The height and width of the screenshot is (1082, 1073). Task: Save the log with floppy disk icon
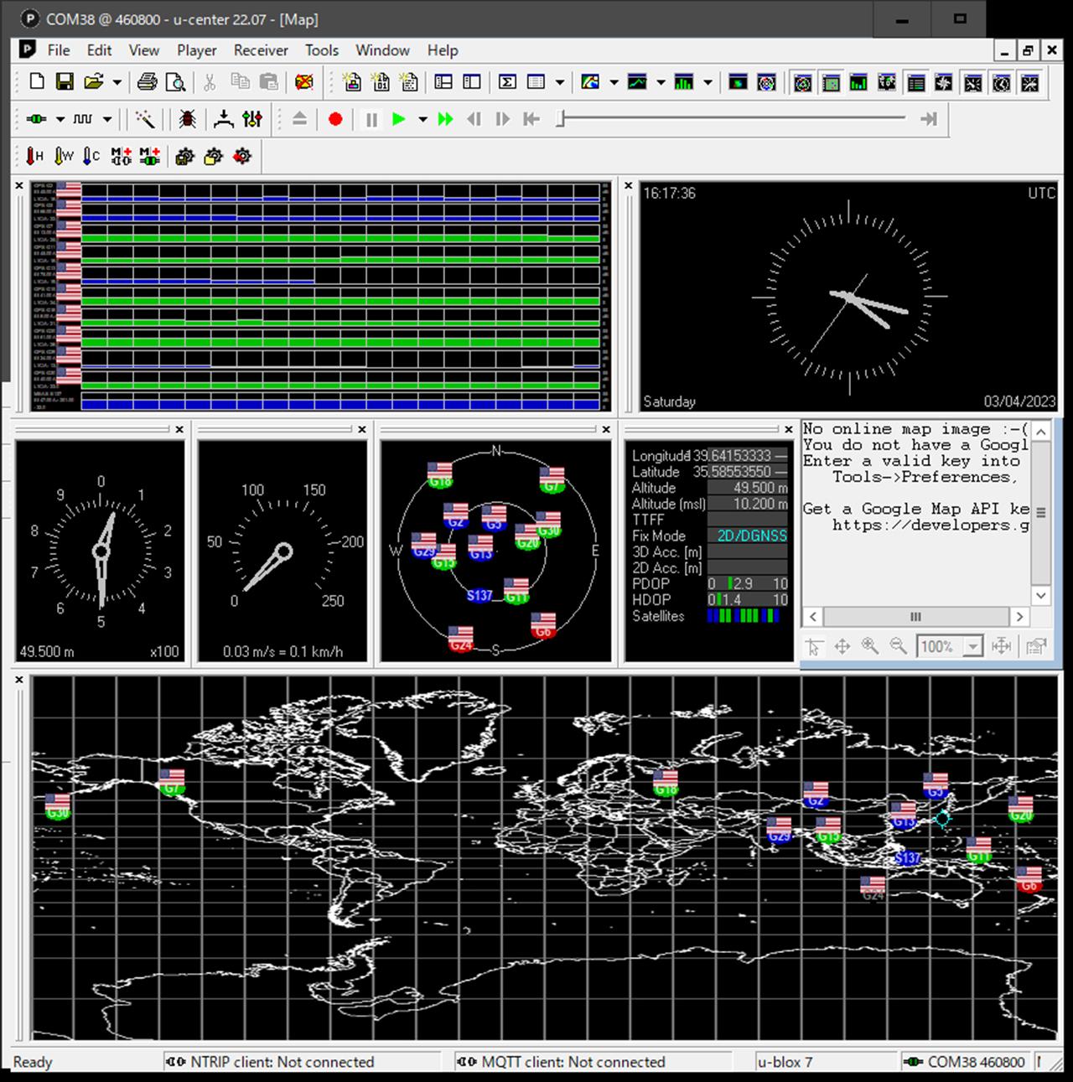pos(65,81)
